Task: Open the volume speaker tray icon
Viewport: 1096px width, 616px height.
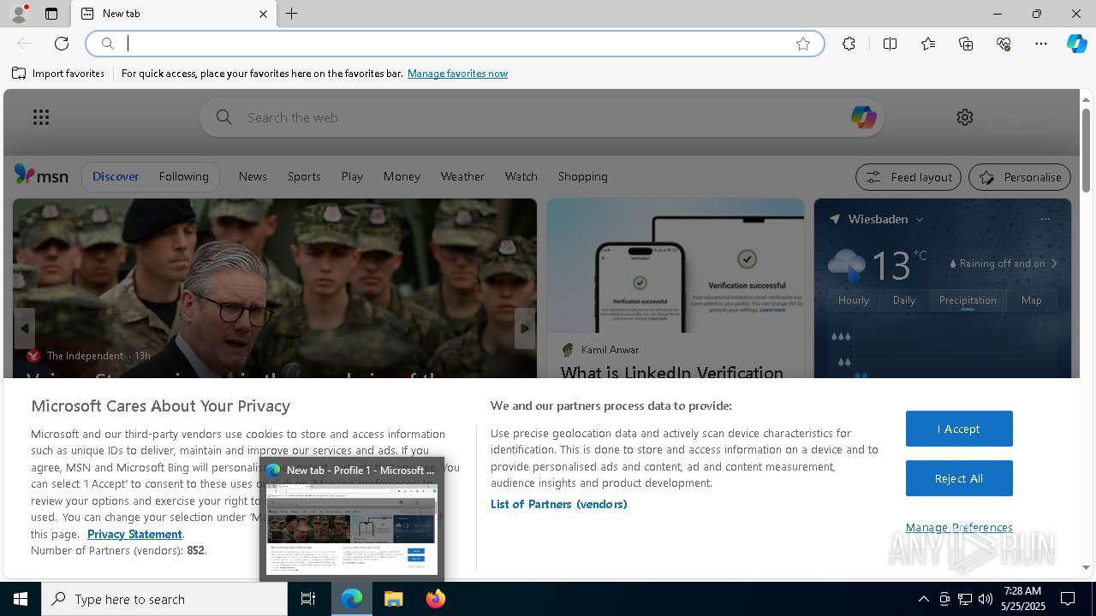Action: pyautogui.click(x=986, y=599)
